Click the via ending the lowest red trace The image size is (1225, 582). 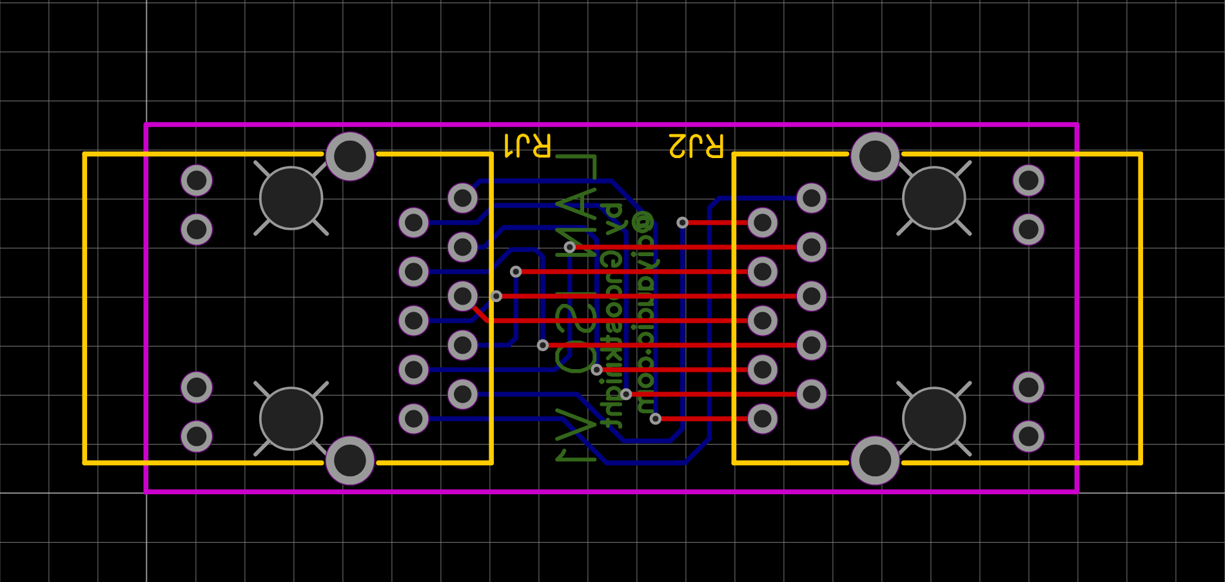[x=656, y=419]
